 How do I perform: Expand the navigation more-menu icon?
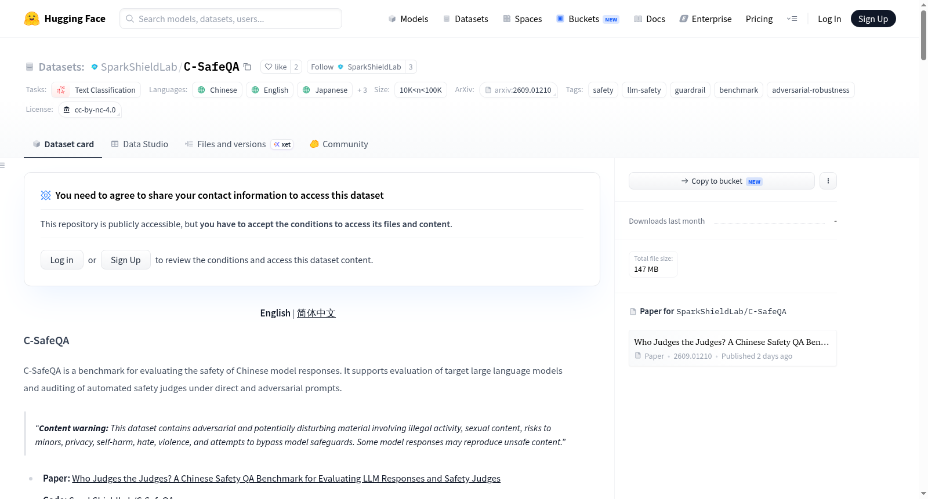pos(792,19)
